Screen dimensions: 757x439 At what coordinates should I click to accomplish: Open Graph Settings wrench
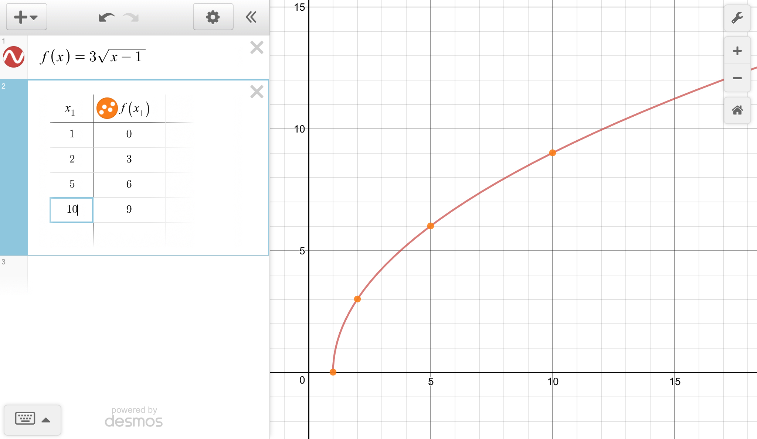pos(737,18)
